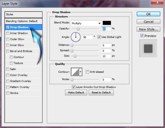Viewport: 165px width, 128px height.
Task: Click the Make Default button
Action: [x=76, y=93]
